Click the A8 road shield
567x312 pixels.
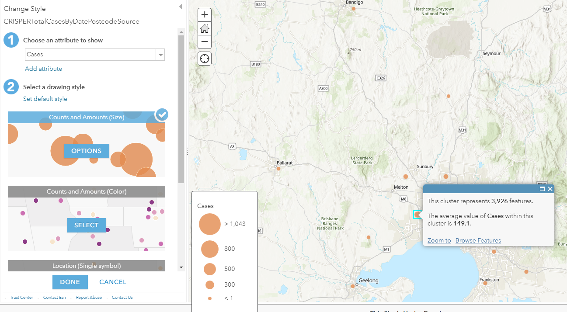(232, 146)
